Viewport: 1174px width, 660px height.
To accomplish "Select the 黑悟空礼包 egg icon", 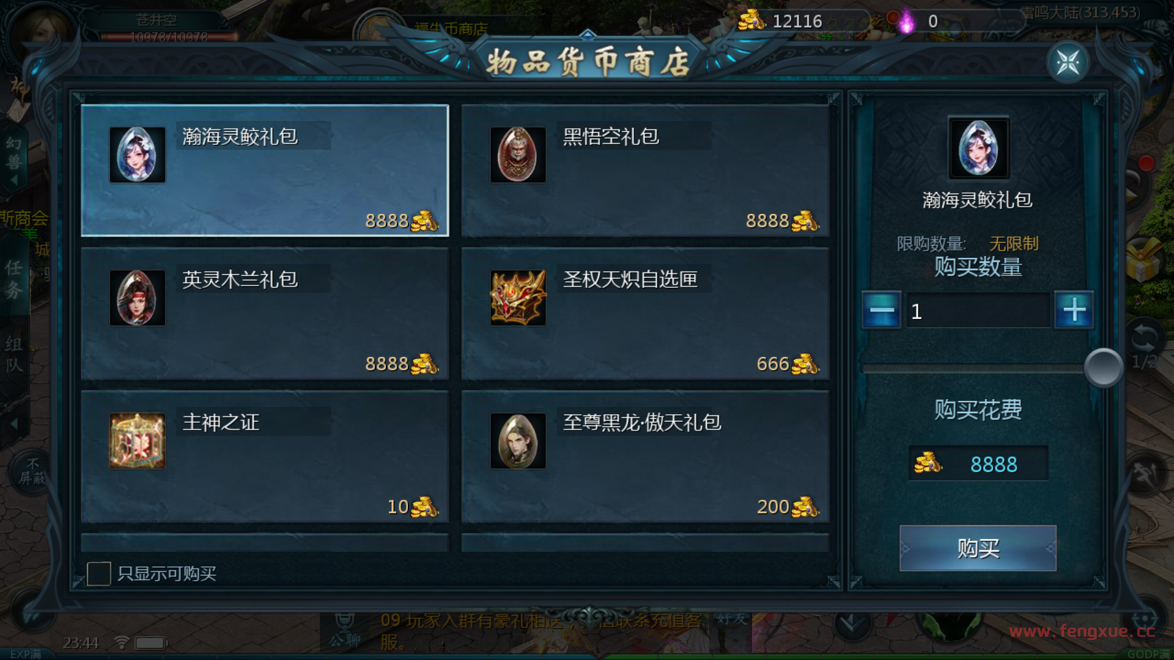I will click(518, 155).
